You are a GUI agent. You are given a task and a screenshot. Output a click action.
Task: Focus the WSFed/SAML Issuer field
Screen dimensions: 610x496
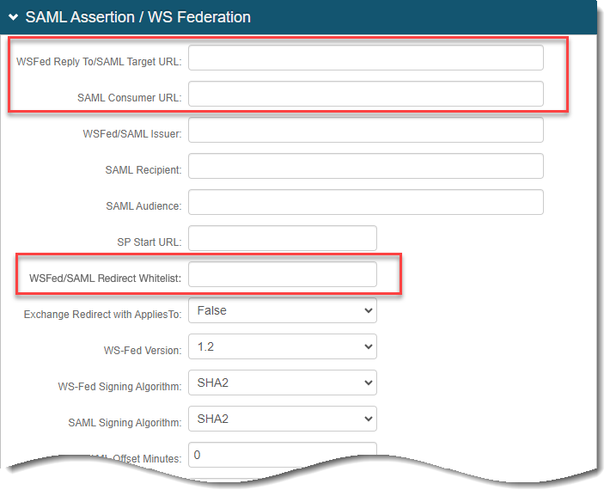tap(366, 130)
